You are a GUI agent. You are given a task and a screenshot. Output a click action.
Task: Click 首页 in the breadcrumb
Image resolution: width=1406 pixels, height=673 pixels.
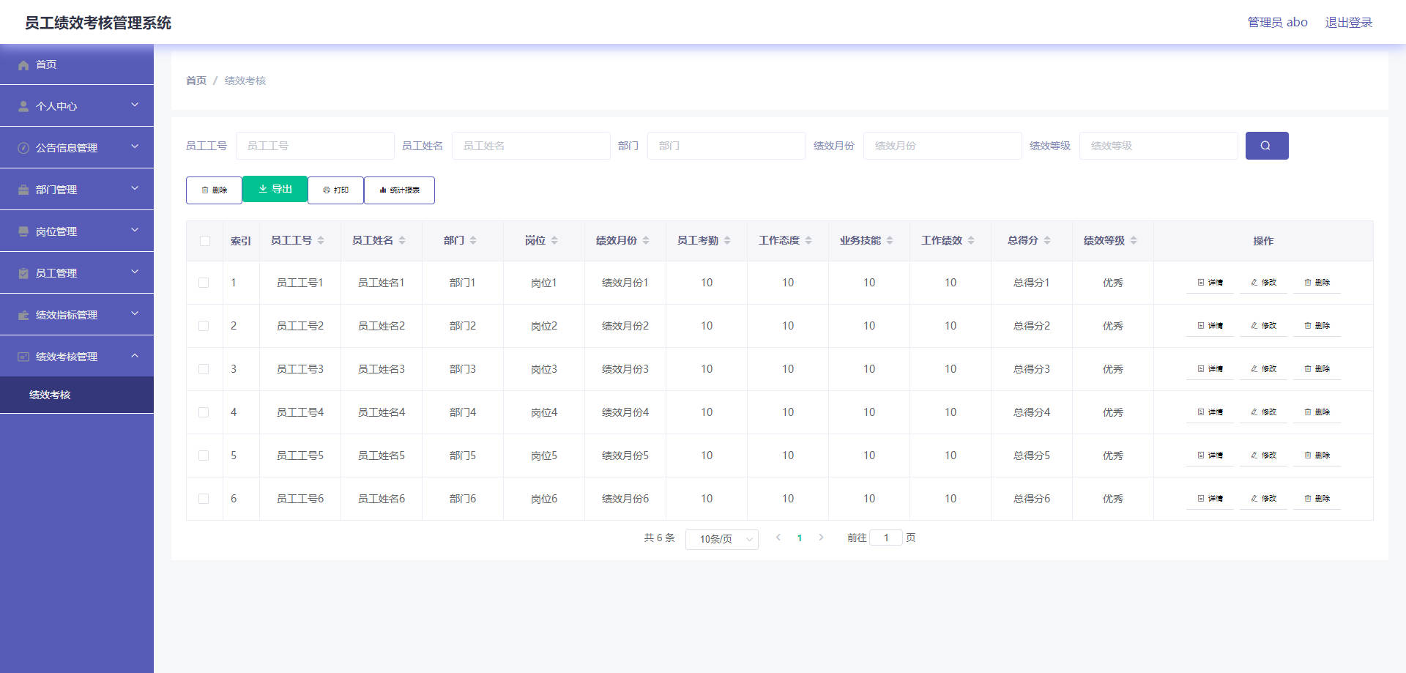[196, 81]
